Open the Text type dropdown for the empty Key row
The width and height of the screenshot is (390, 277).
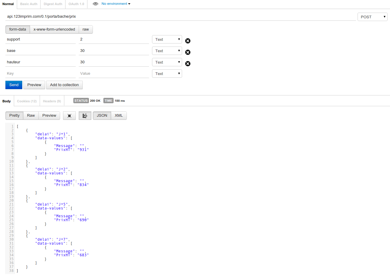point(167,74)
